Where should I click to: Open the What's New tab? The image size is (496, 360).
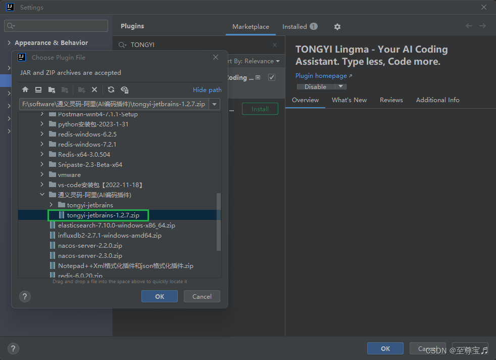(349, 100)
